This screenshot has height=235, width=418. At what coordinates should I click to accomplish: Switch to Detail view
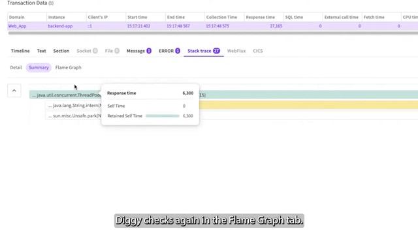16,68
